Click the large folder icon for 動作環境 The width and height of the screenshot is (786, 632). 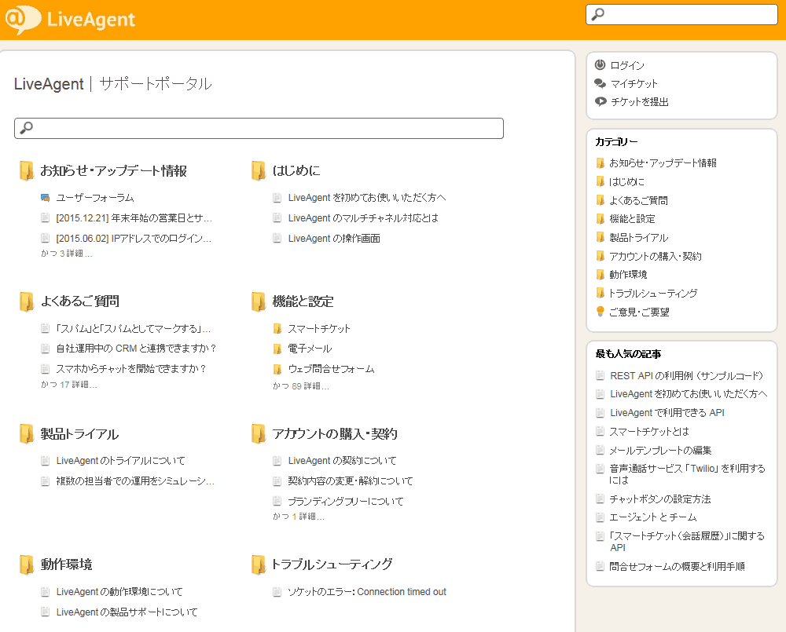(26, 564)
